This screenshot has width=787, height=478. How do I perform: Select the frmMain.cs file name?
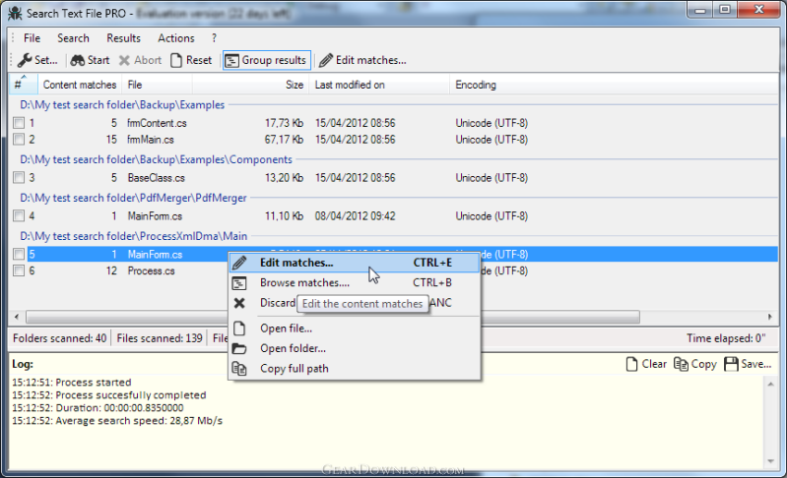151,140
